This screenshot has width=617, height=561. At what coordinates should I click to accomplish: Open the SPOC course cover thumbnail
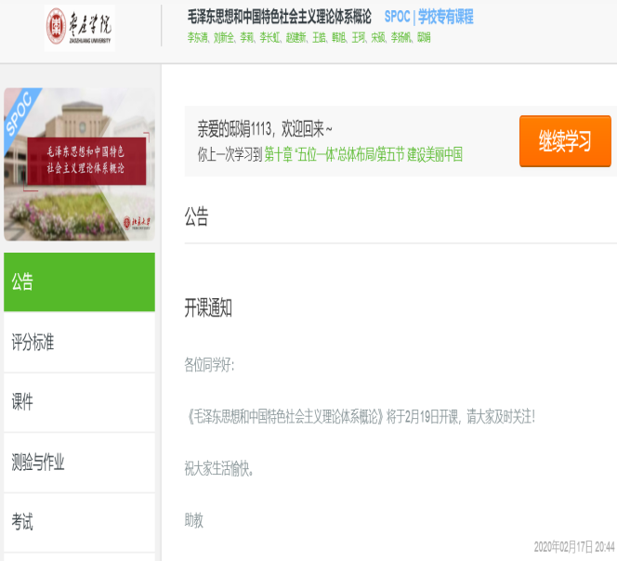[79, 164]
